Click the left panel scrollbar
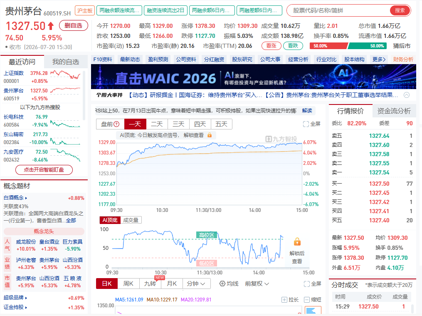The width and height of the screenshot is (422, 316). pos(84,96)
